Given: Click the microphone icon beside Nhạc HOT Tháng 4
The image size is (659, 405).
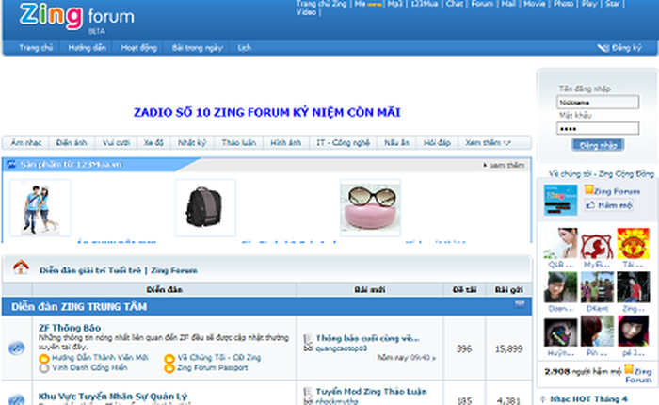Looking at the screenshot, I should [x=543, y=399].
